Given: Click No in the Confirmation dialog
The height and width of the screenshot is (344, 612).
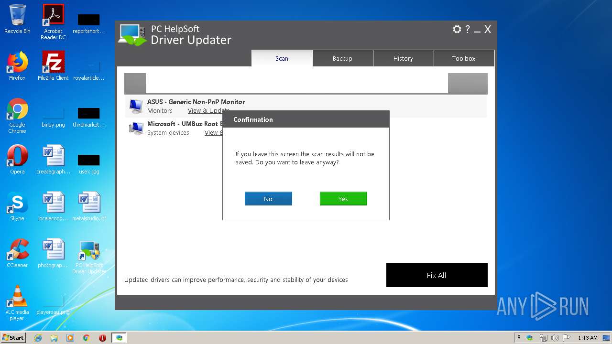Looking at the screenshot, I should coord(268,199).
